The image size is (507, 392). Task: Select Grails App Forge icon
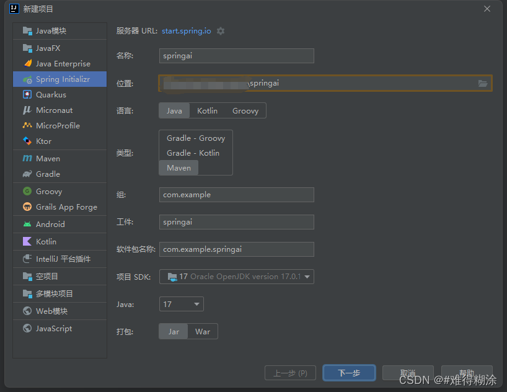point(27,207)
